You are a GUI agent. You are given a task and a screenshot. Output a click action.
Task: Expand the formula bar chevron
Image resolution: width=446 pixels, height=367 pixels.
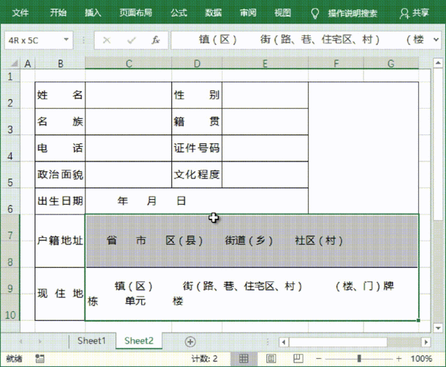(436, 40)
